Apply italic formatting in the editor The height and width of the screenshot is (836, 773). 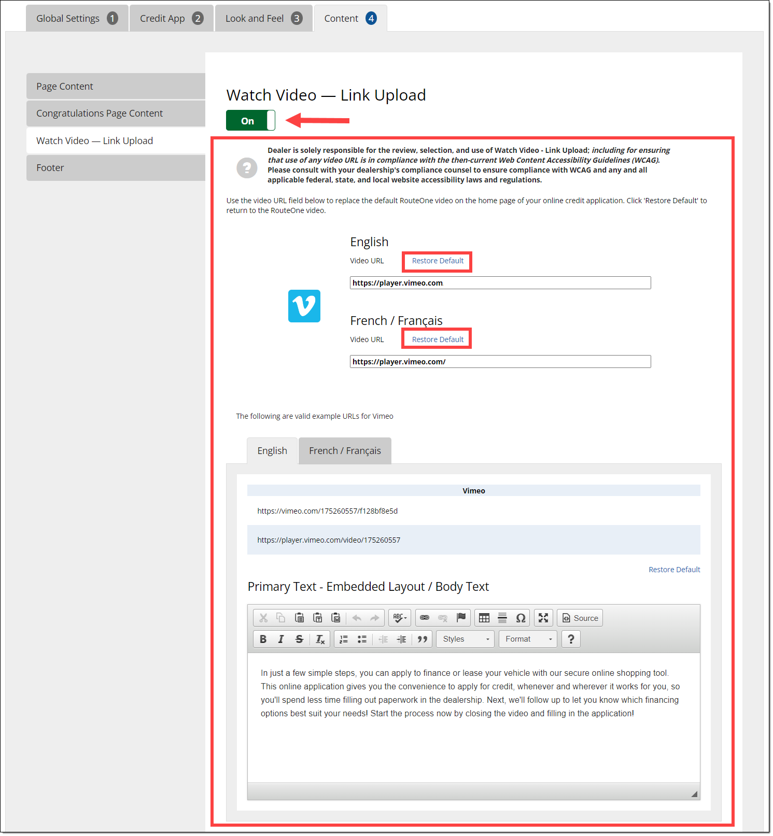point(281,639)
